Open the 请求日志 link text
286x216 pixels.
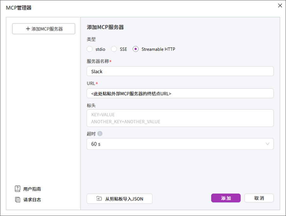[x=32, y=200]
